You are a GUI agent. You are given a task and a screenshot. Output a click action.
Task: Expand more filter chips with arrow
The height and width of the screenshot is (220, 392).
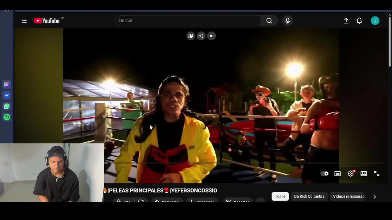375,197
